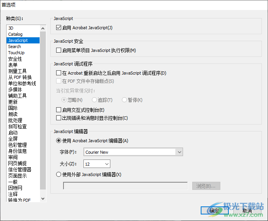The height and width of the screenshot is (221, 268).
Task: Select 使用外部 JavaScript 编辑器 radio button
Action: pos(59,174)
